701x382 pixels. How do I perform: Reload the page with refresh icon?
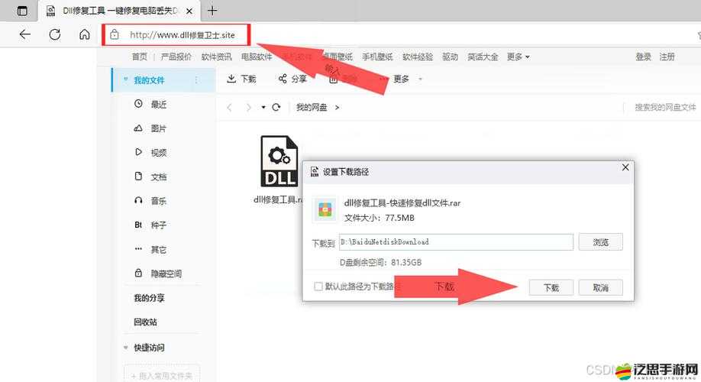54,34
